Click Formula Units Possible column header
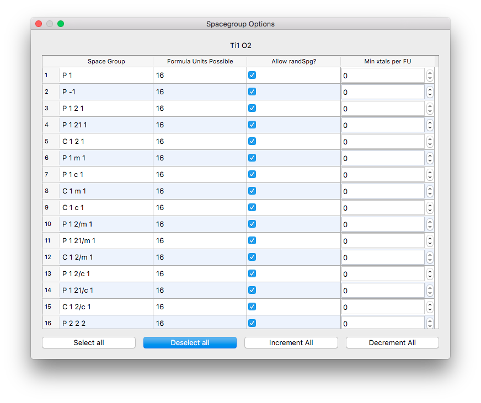481x403 pixels. [x=200, y=61]
